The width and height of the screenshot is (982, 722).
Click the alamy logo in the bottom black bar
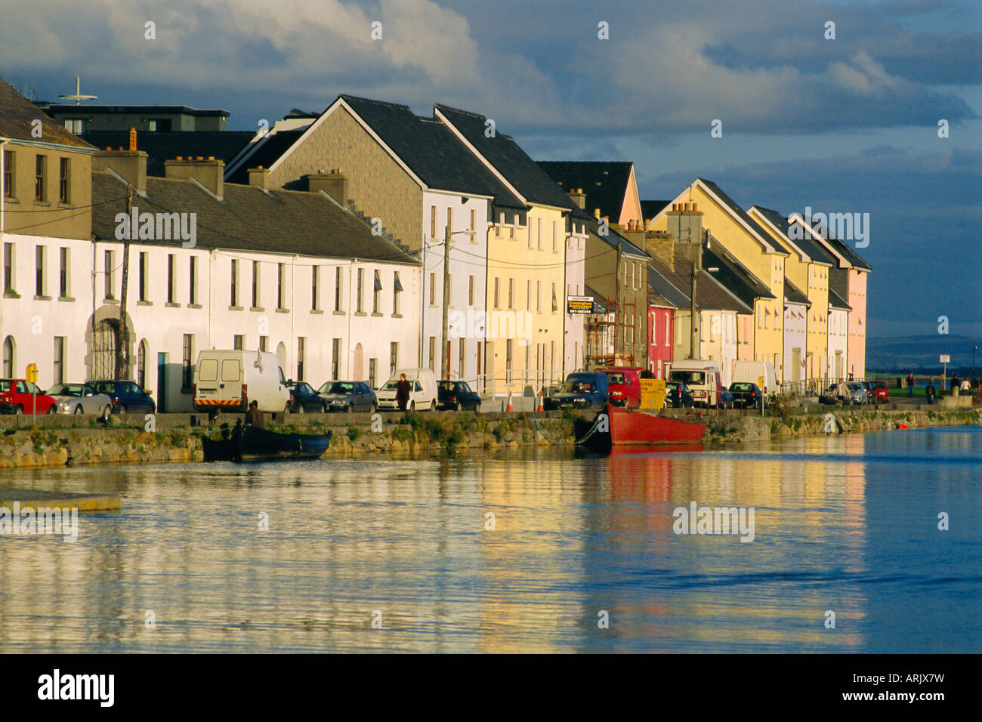pyautogui.click(x=76, y=688)
